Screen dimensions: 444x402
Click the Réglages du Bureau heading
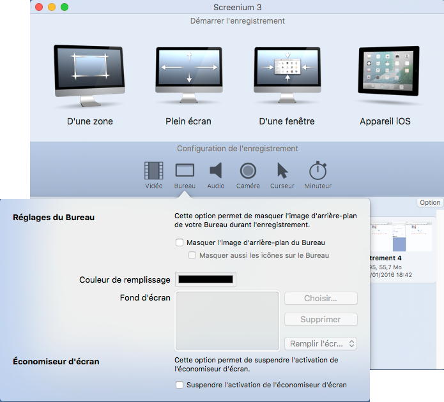click(x=54, y=217)
